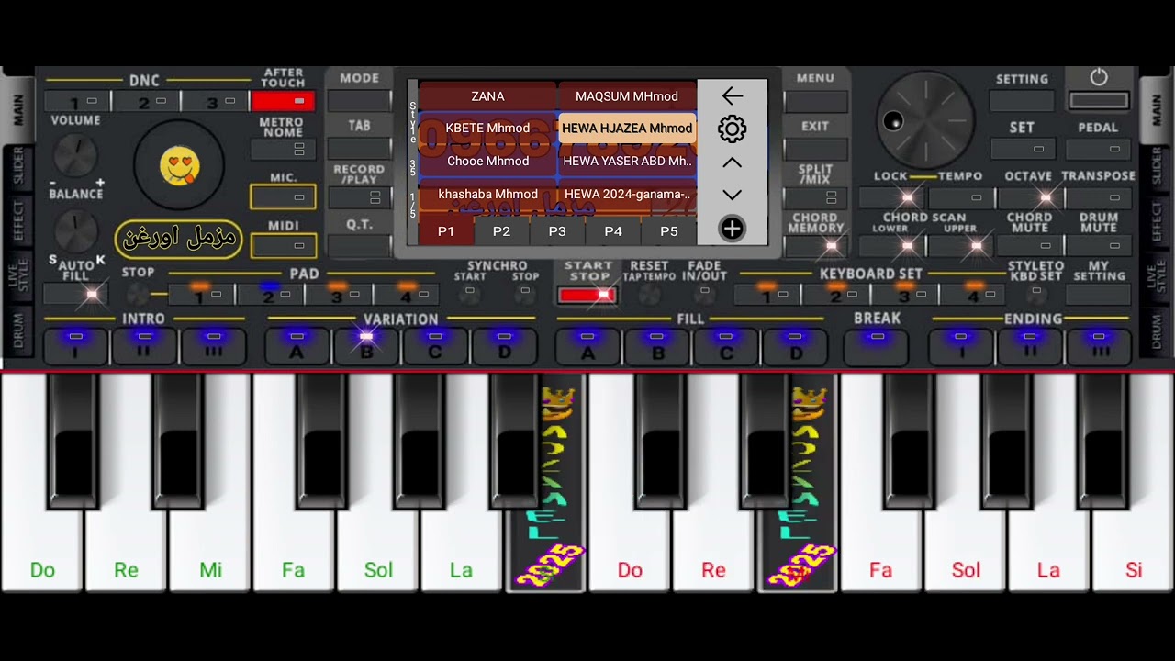Viewport: 1175px width, 661px height.
Task: Trigger Pad 4
Action: pos(407,294)
